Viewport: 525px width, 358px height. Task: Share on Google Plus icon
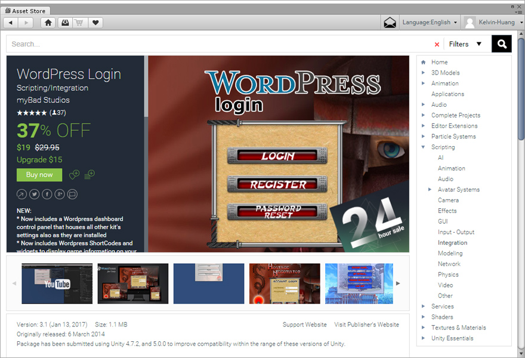(x=60, y=195)
